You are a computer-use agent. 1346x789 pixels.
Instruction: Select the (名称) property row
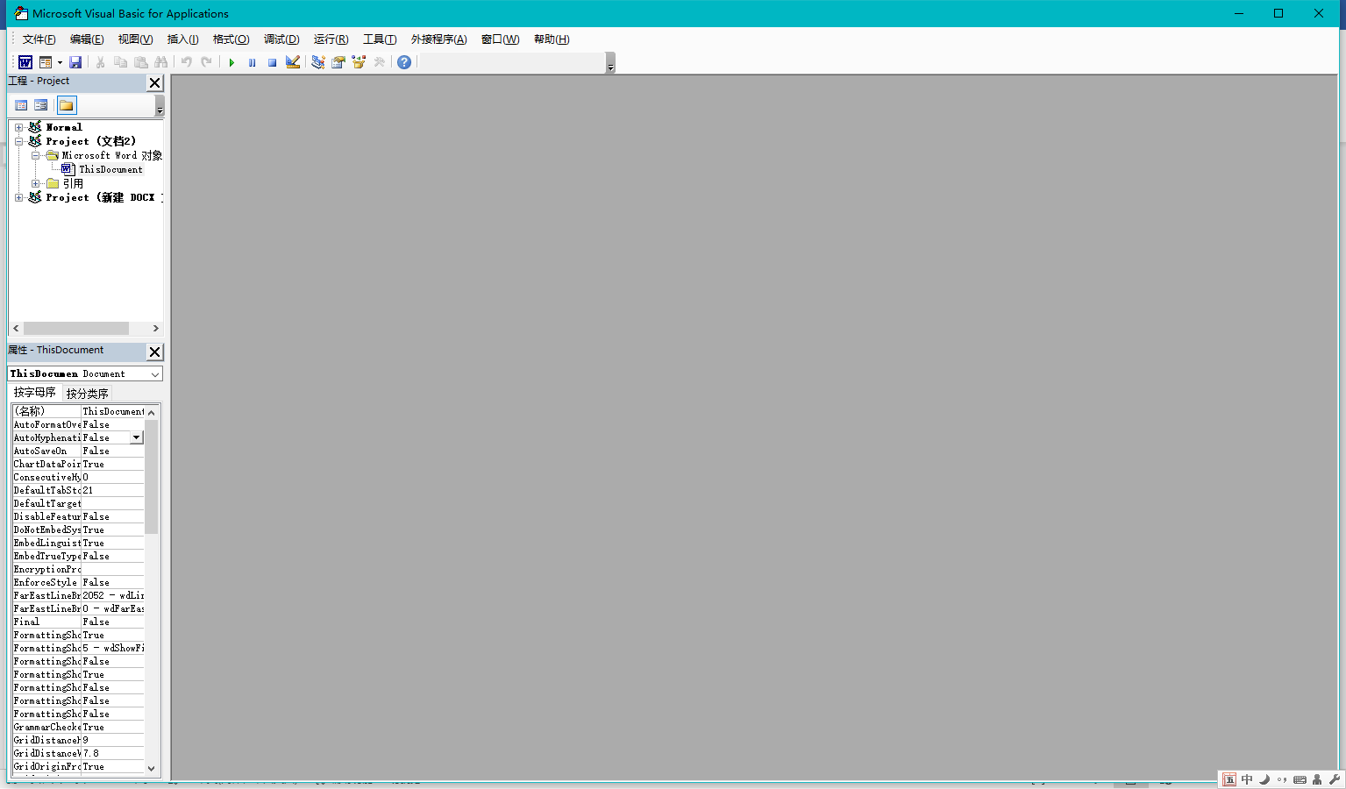point(78,411)
